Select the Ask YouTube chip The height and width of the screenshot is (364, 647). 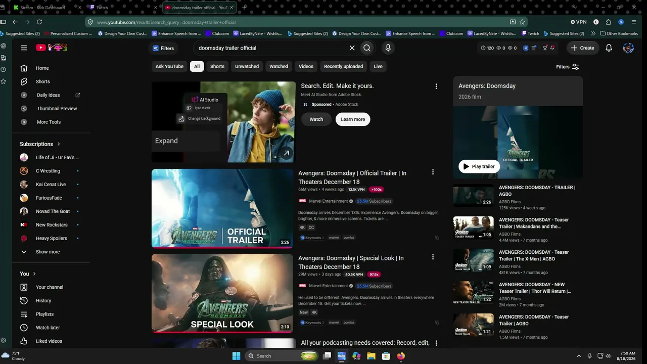point(169,66)
